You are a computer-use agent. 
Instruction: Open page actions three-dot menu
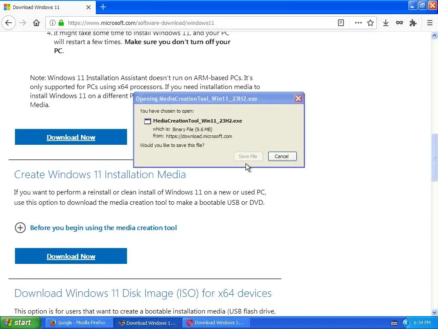[358, 23]
